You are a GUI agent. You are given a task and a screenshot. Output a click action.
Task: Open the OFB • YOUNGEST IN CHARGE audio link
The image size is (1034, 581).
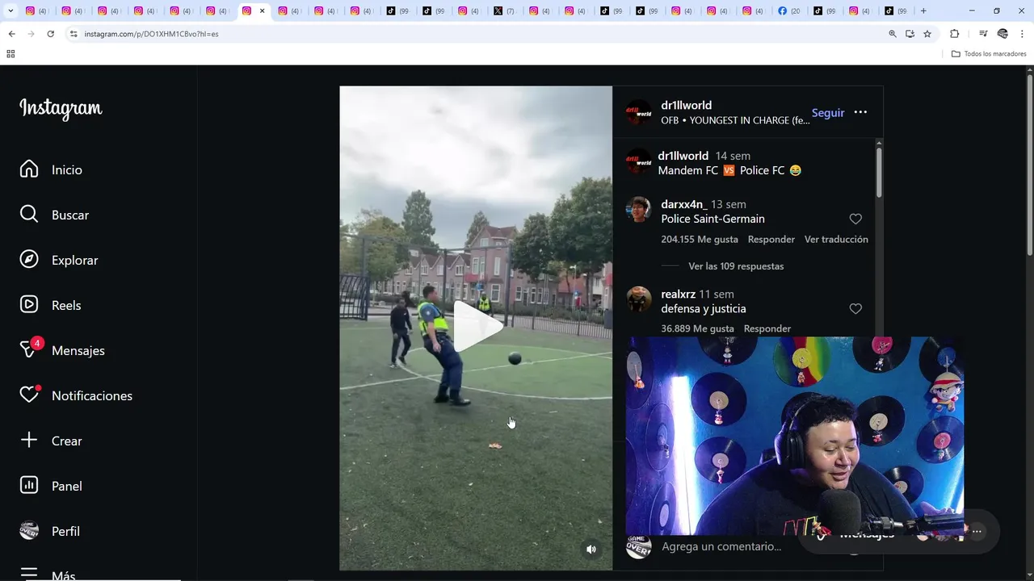(735, 120)
